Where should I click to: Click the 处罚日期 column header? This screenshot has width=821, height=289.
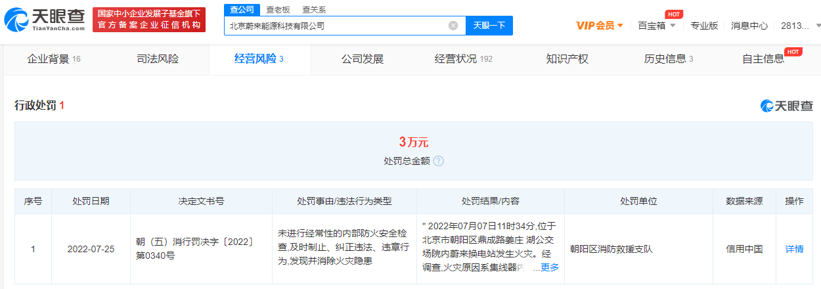pyautogui.click(x=91, y=201)
